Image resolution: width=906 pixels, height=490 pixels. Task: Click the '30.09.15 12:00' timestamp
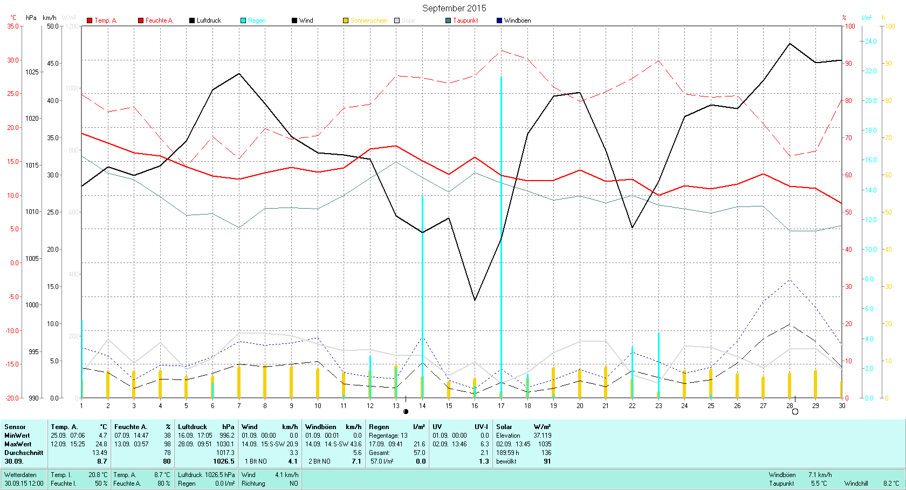(24, 484)
